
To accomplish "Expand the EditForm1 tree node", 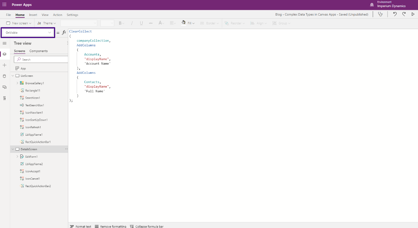I will [17, 157].
